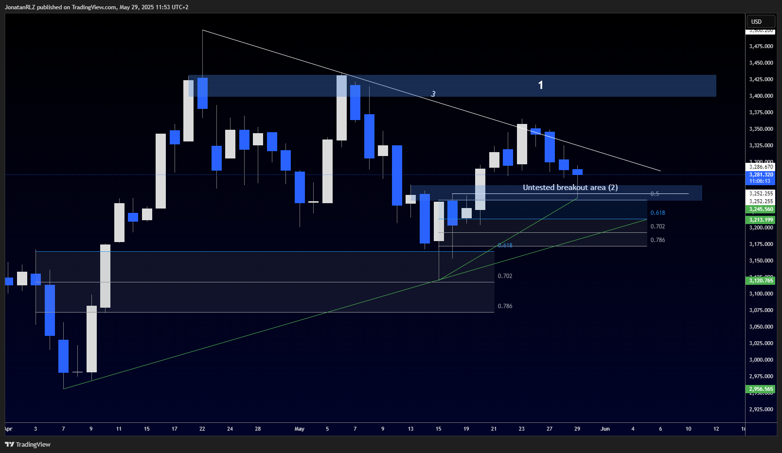The image size is (782, 453).
Task: Click the 3,100.000 price scale label
Action: pos(761,294)
